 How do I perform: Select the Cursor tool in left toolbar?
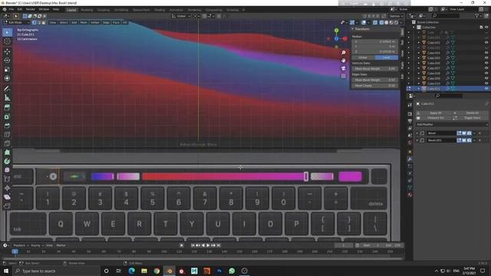click(7, 41)
